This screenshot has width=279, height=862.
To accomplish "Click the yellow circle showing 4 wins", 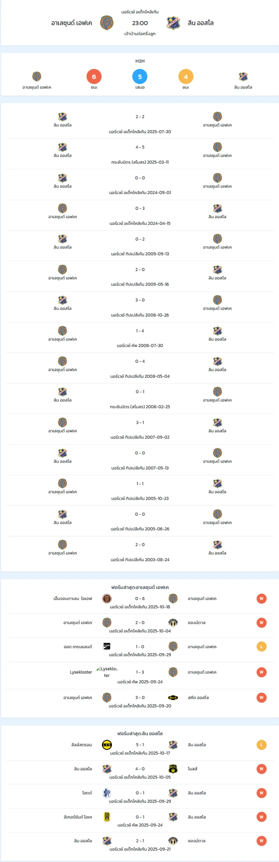I will point(186,77).
